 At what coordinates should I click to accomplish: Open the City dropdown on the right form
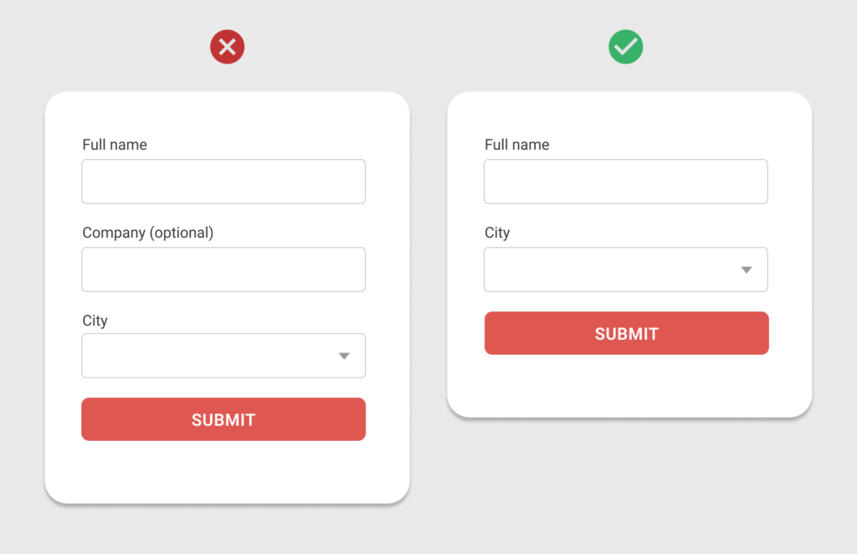pyautogui.click(x=626, y=269)
